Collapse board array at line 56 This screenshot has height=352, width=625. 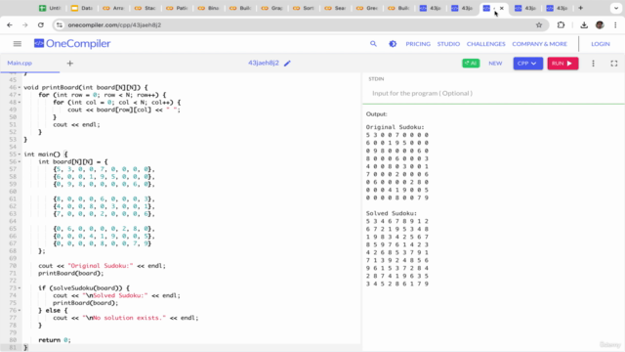pos(20,161)
